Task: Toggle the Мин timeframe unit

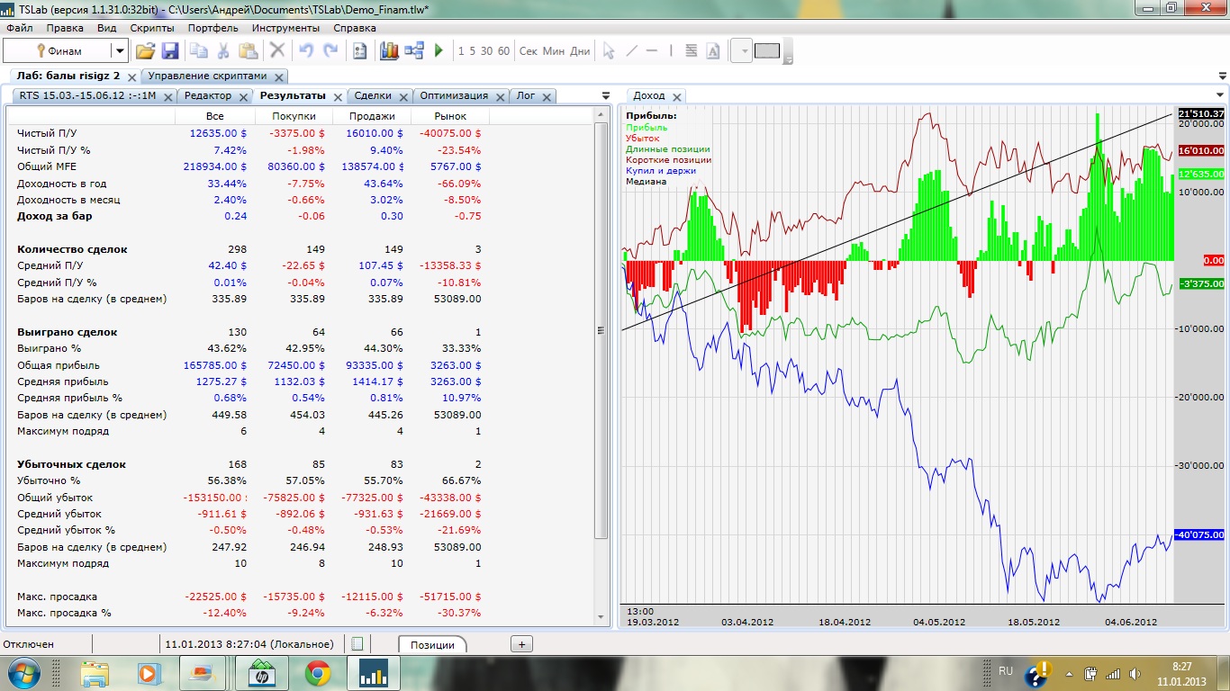Action: 554,51
